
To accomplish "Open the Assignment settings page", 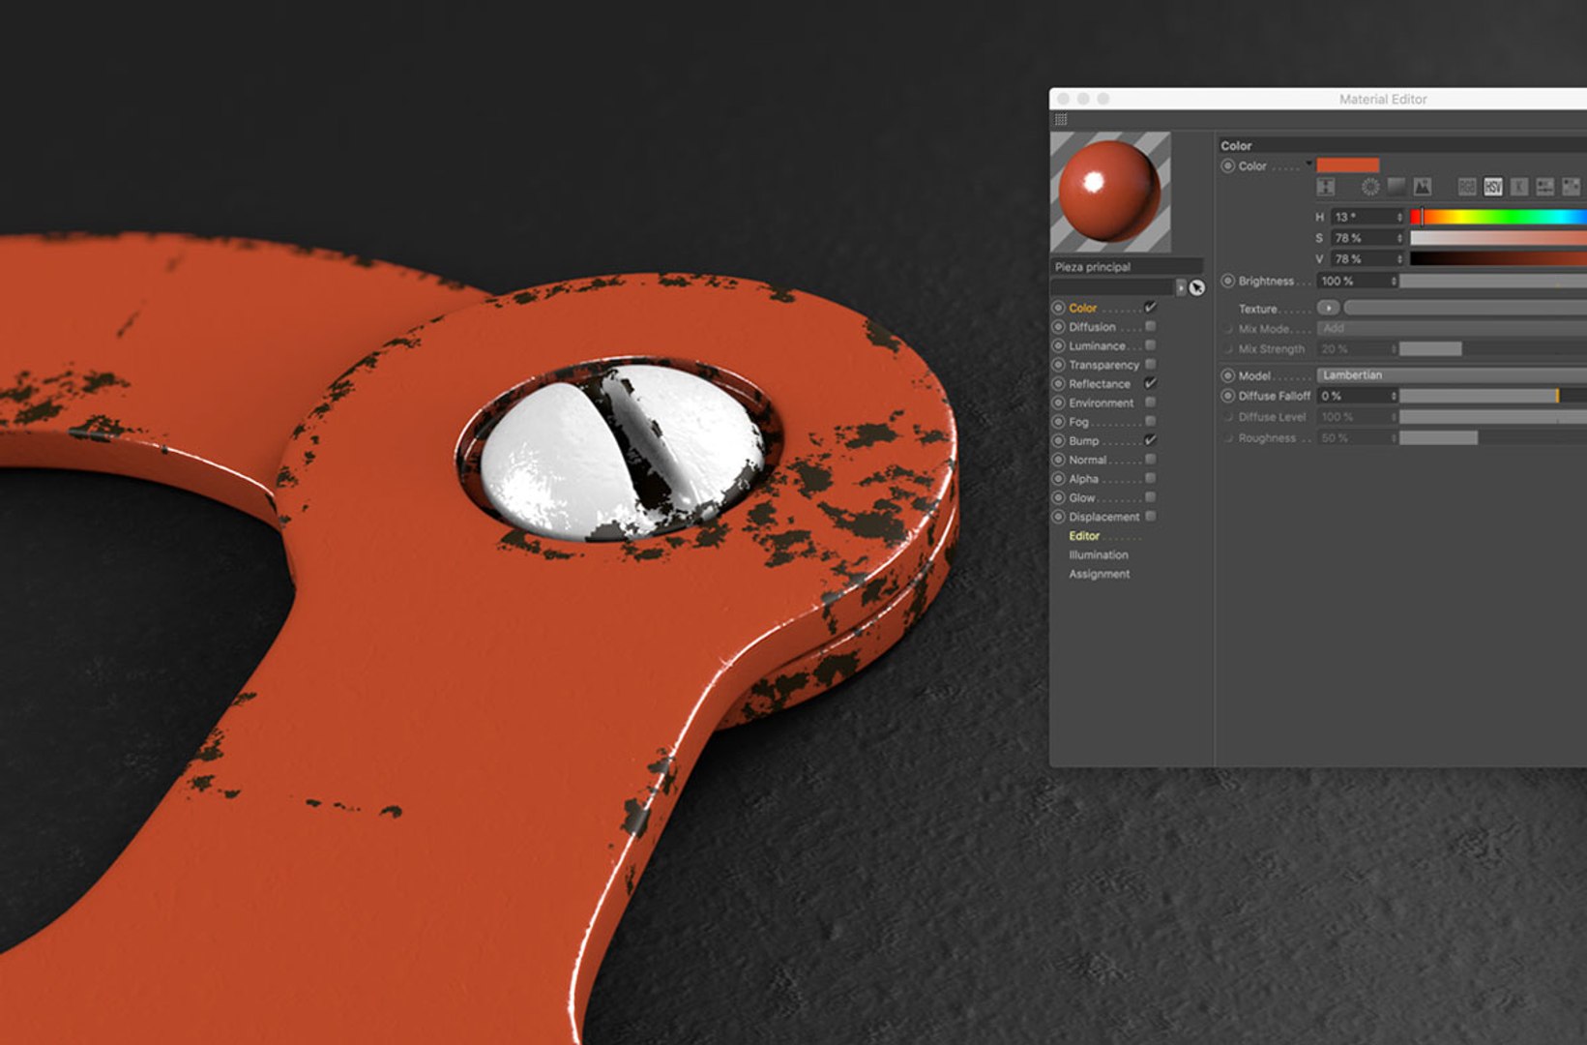I will (1100, 575).
